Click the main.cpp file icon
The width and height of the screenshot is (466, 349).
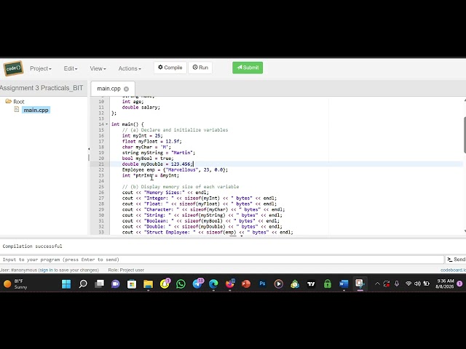pos(17,110)
